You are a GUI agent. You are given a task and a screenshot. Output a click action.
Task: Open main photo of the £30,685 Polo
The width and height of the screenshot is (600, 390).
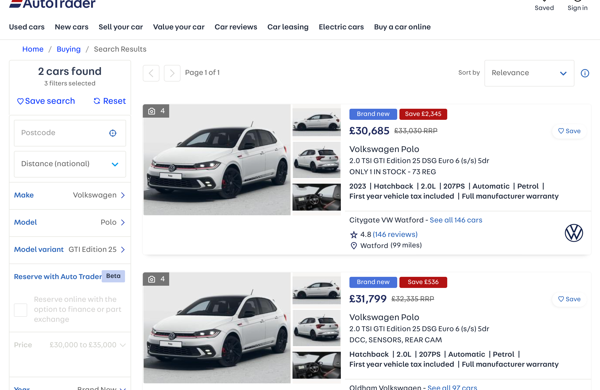[217, 160]
